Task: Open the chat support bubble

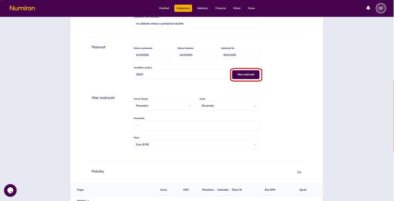Action: click(x=10, y=190)
